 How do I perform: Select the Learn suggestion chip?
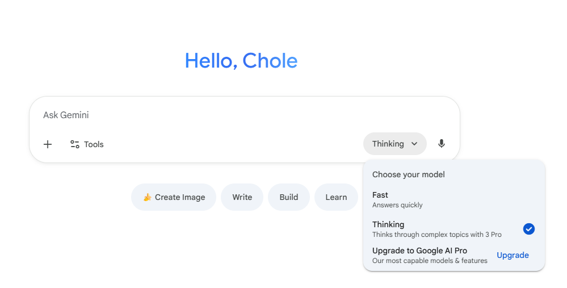click(336, 197)
